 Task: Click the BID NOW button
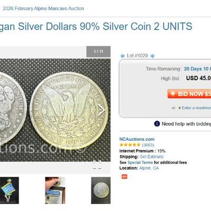(x=189, y=94)
